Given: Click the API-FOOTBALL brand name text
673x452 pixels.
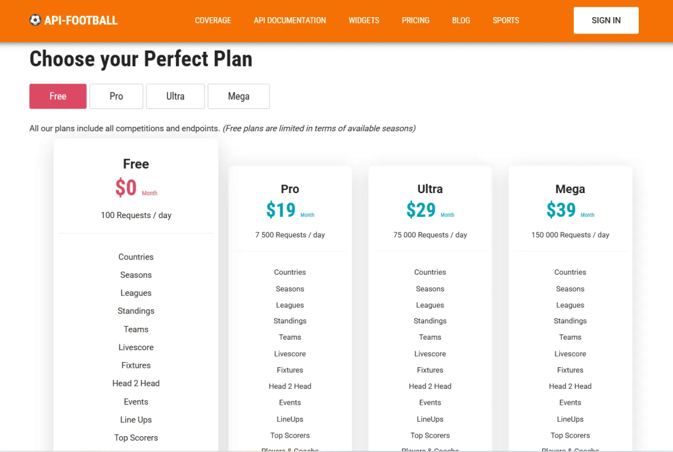Looking at the screenshot, I should click(81, 20).
